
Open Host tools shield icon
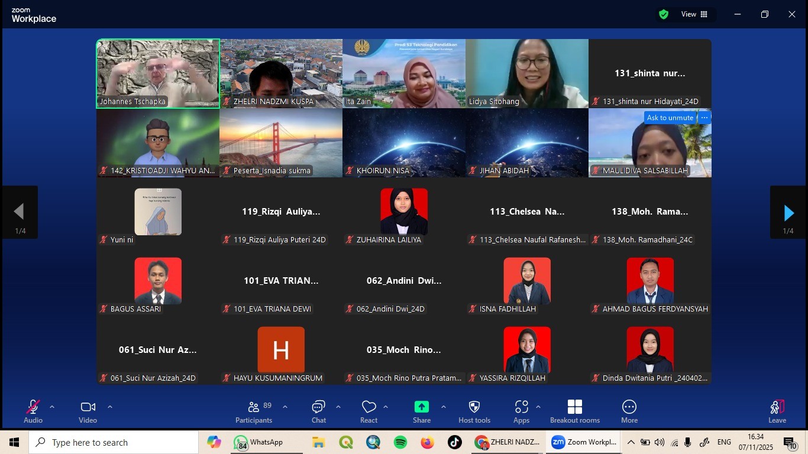474,411
